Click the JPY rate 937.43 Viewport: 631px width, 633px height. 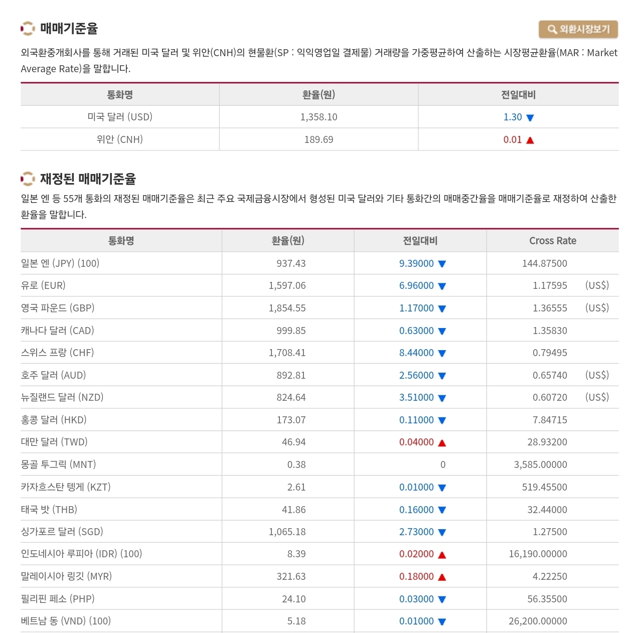pyautogui.click(x=291, y=263)
